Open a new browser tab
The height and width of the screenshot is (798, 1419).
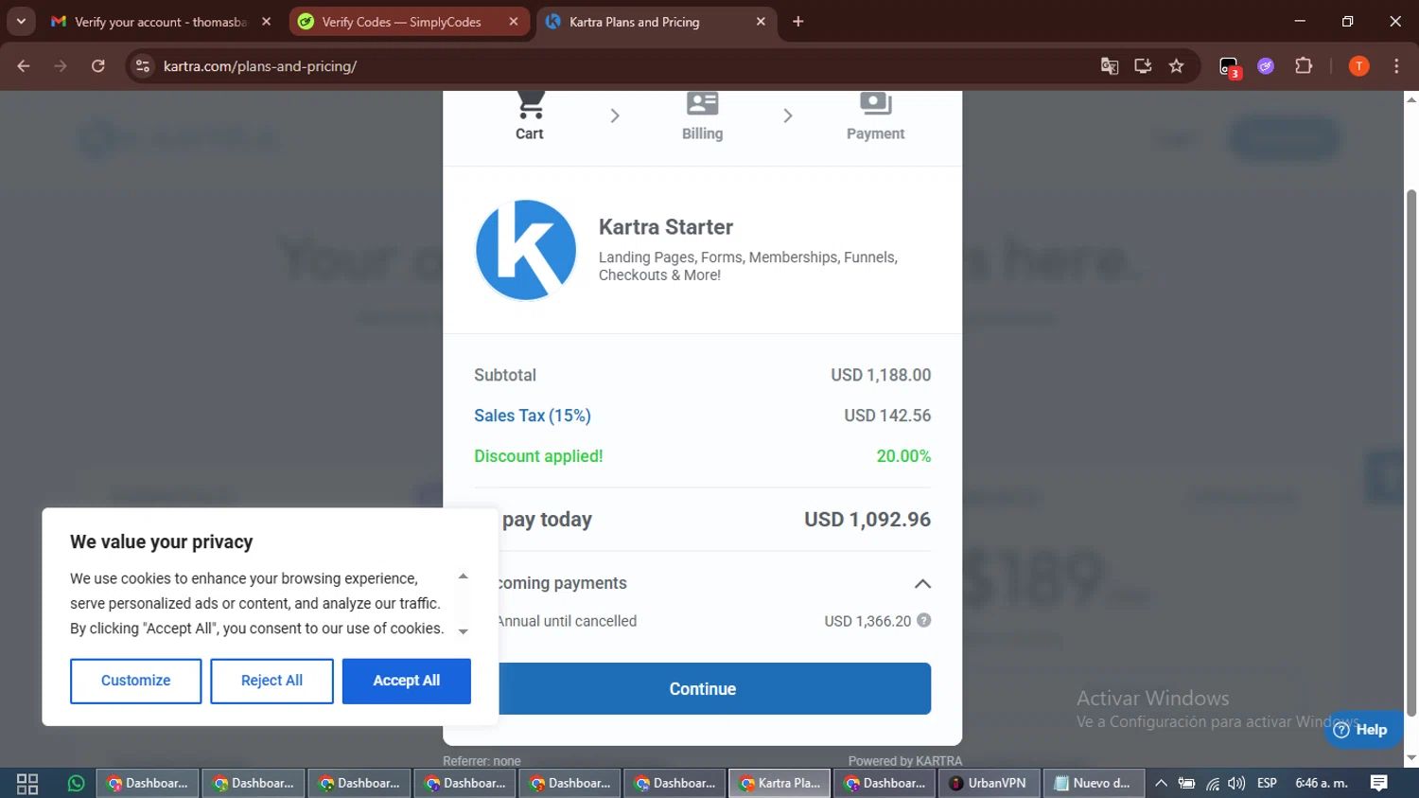pos(798,22)
